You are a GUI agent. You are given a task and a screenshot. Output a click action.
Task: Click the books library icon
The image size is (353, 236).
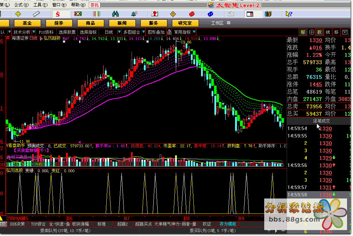click(x=268, y=14)
